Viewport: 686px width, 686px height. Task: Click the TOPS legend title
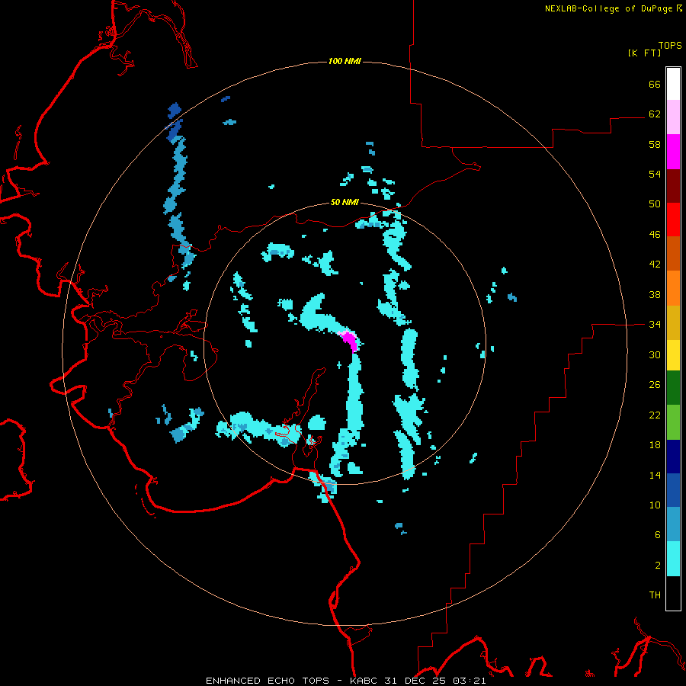tap(670, 46)
